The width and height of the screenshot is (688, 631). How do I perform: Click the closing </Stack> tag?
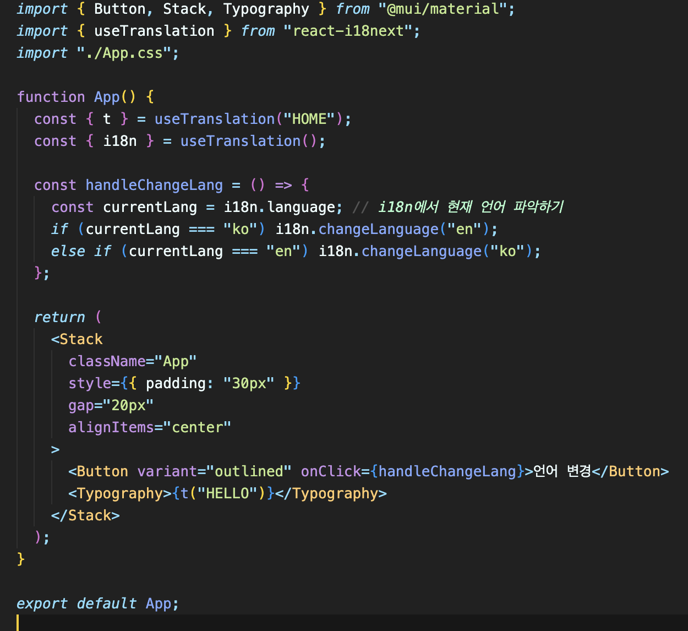click(x=85, y=515)
